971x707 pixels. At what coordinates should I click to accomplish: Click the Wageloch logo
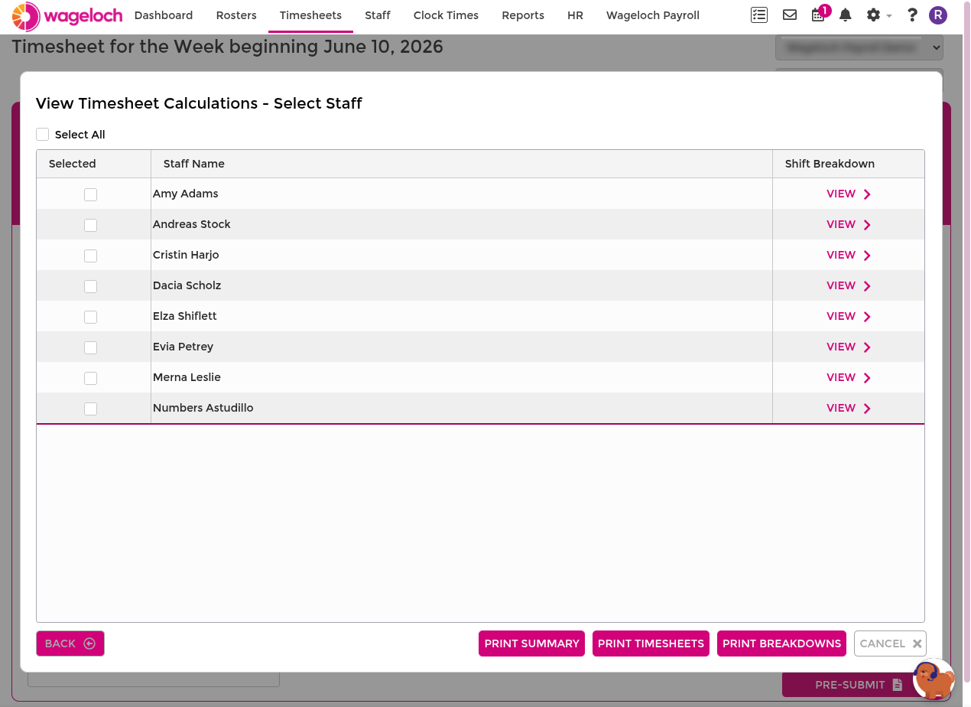(x=67, y=15)
